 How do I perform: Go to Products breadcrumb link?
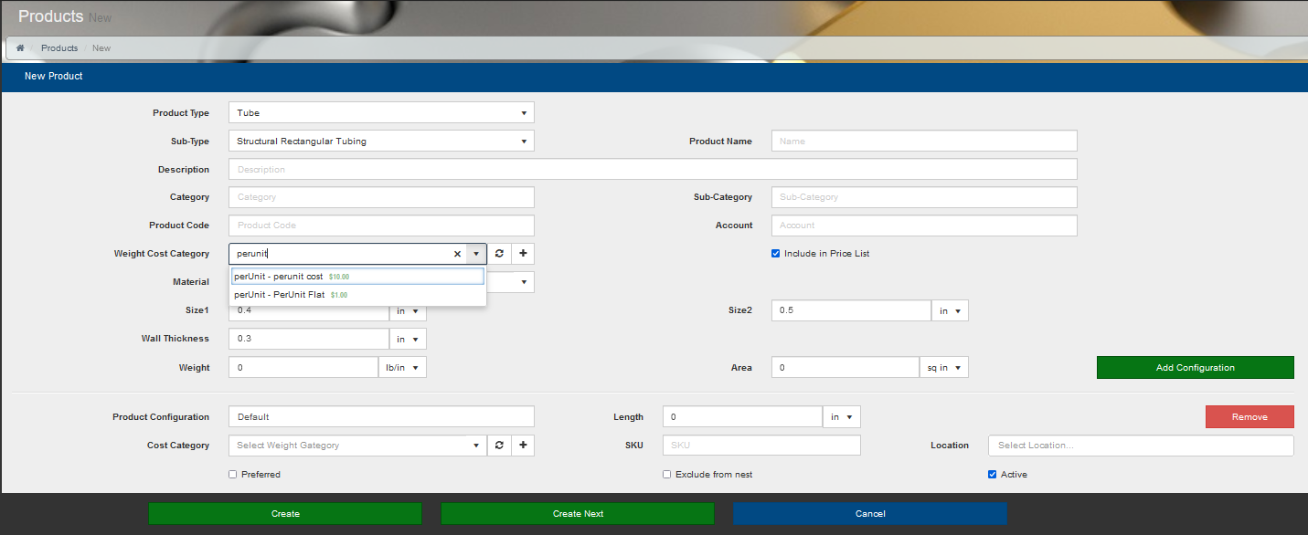(59, 47)
